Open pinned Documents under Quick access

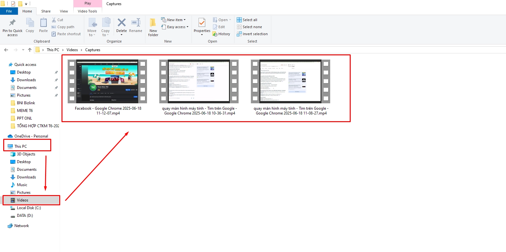[24, 88]
